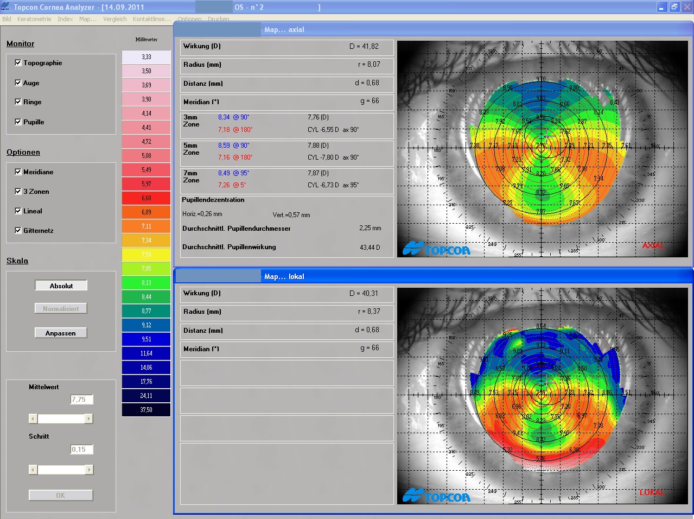Select the 3,50 scale color swatch
Screen dimensions: 694x519
(x=147, y=71)
